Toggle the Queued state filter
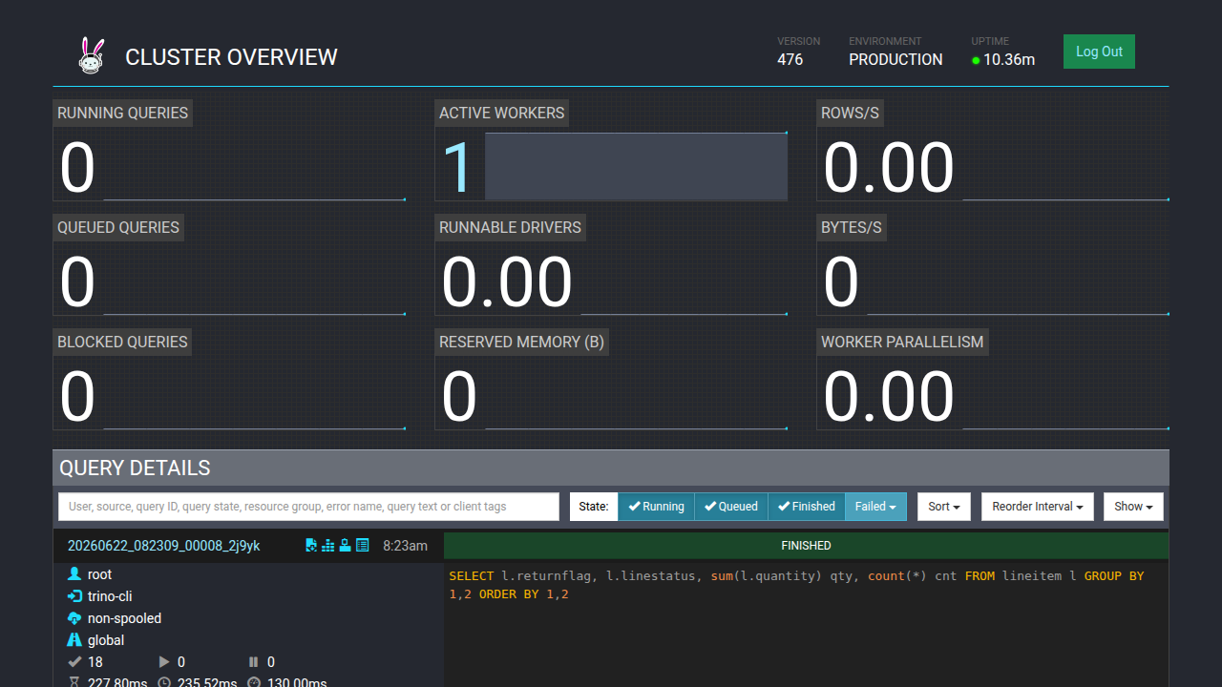The height and width of the screenshot is (687, 1222). pos(731,507)
